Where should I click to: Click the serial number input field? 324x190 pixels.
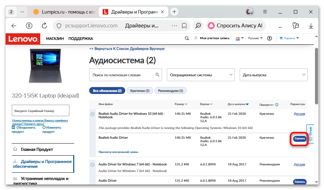pyautogui.click(x=41, y=111)
